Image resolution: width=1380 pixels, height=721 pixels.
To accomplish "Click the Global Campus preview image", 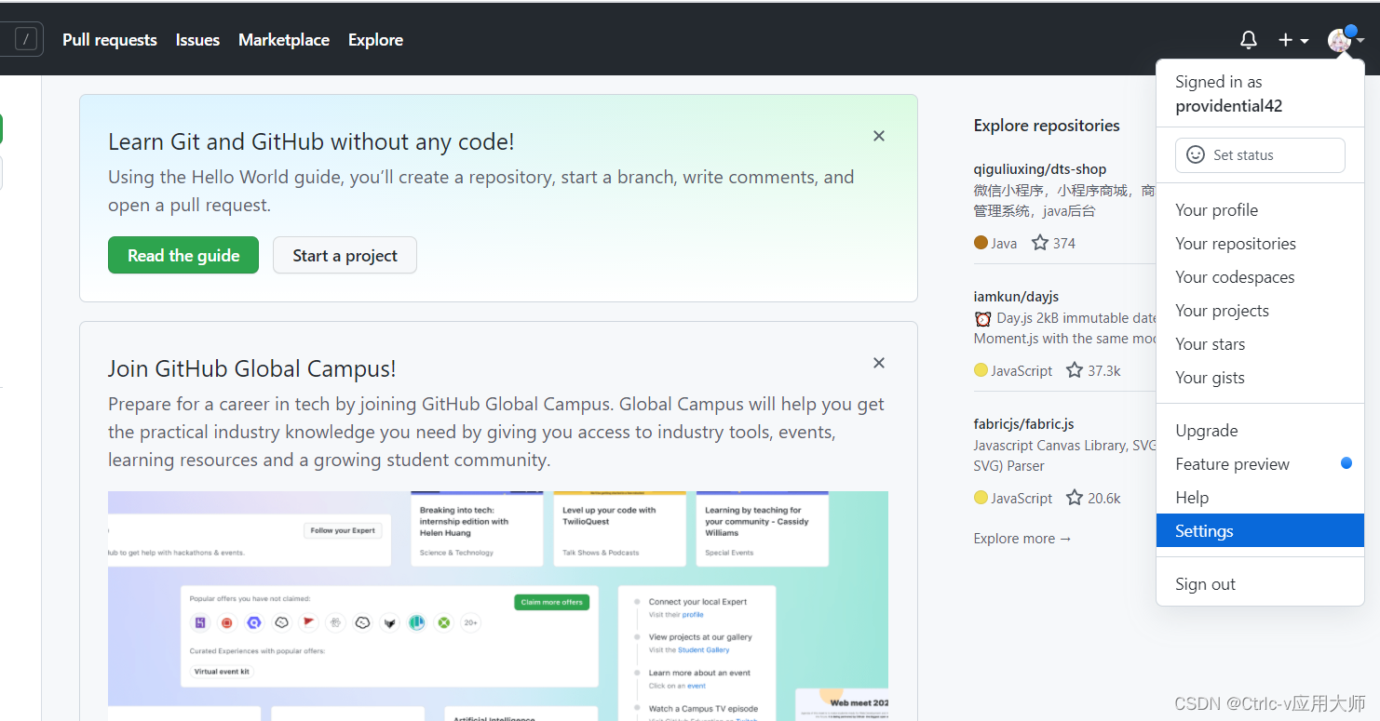I will pyautogui.click(x=498, y=606).
